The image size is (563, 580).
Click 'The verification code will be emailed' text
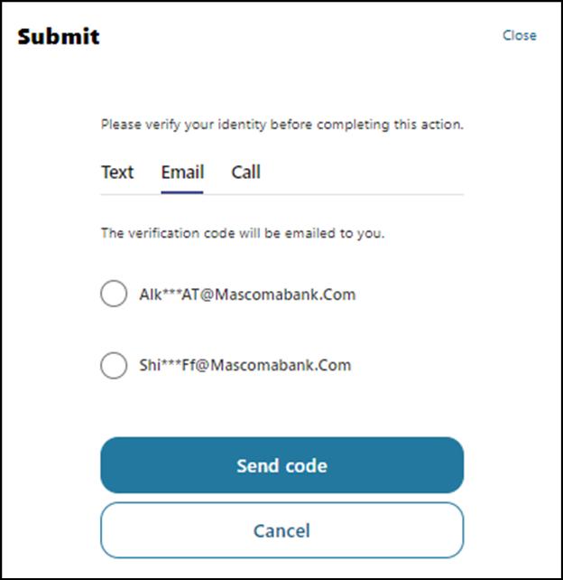[243, 233]
